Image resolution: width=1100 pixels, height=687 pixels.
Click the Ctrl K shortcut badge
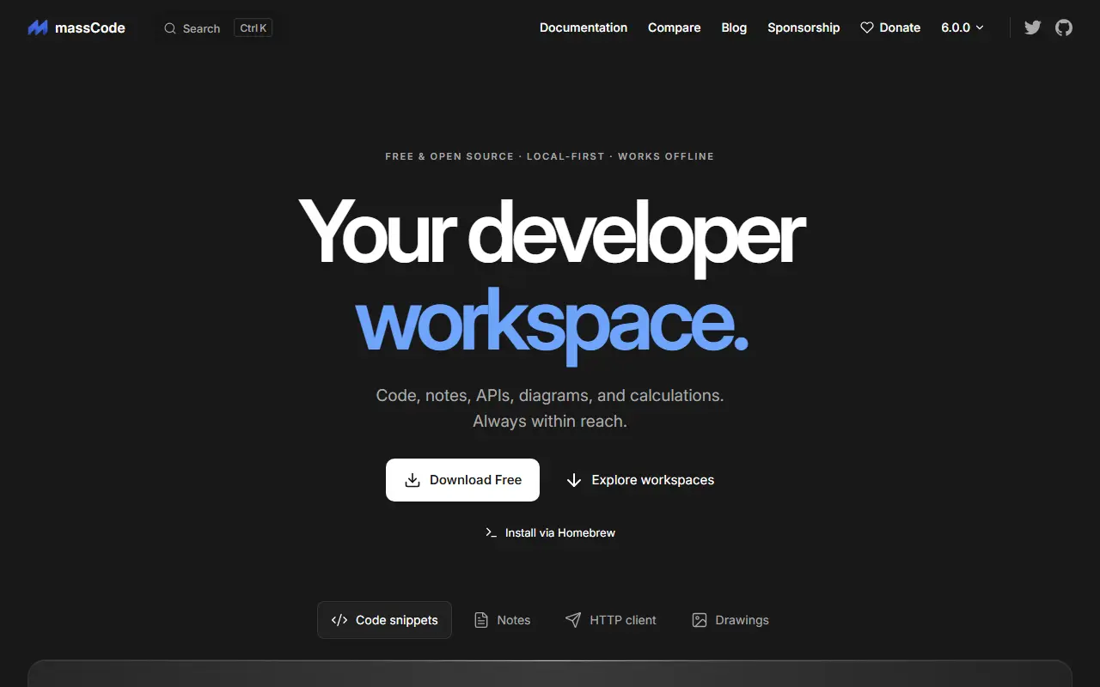[x=254, y=28]
